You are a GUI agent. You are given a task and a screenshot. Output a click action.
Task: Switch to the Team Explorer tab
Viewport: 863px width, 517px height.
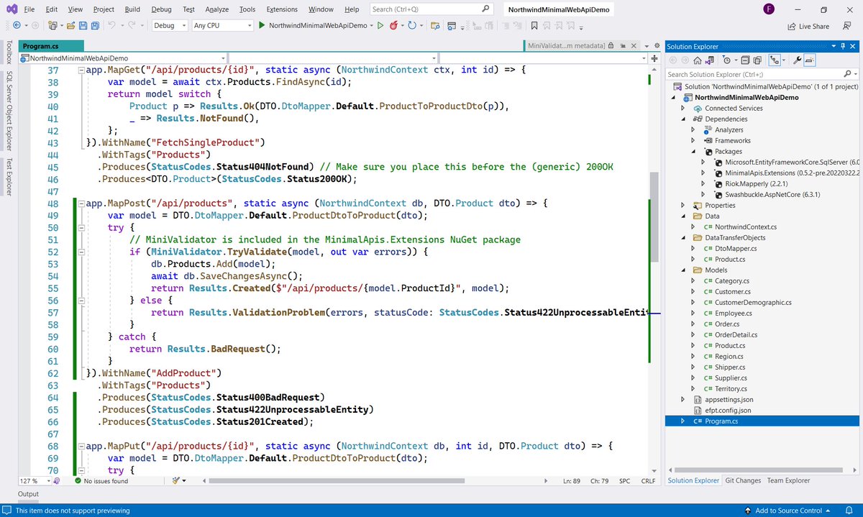(x=788, y=480)
